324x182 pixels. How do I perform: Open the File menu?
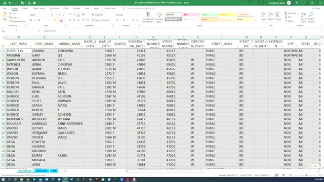(x=5, y=9)
